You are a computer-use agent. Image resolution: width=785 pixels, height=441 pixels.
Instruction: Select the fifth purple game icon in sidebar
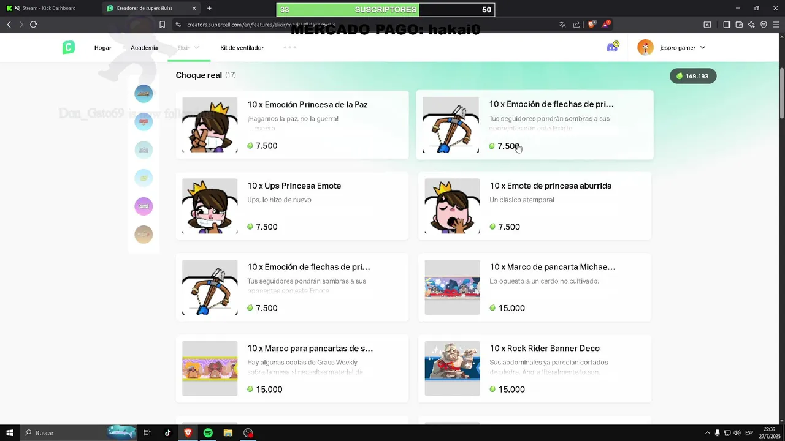point(144,206)
